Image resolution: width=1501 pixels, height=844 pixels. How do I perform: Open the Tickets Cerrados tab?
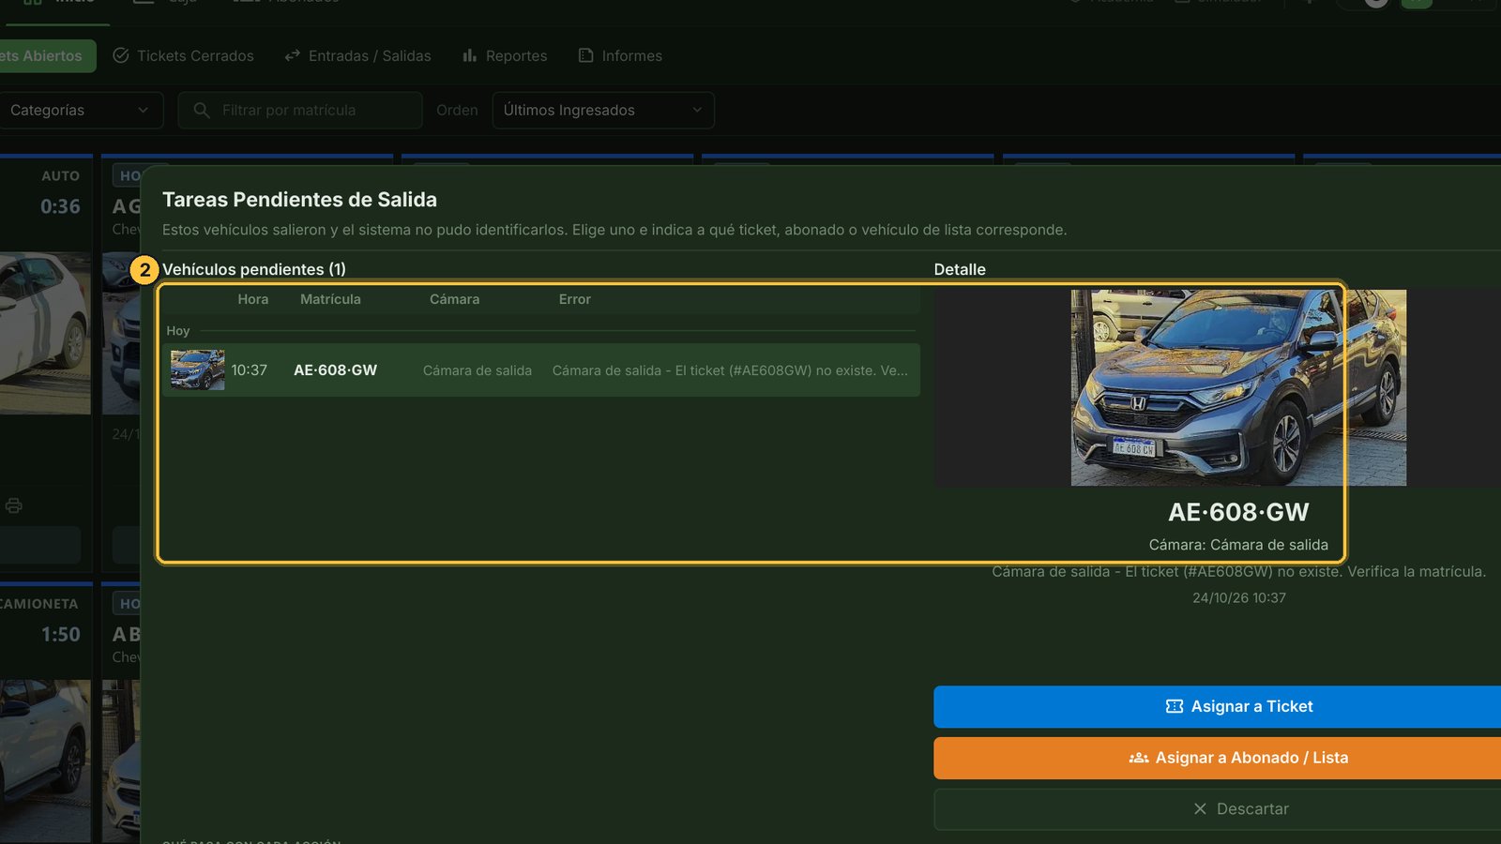point(183,56)
